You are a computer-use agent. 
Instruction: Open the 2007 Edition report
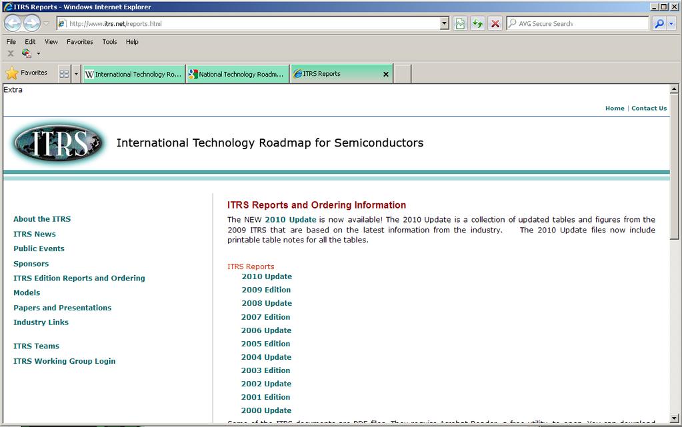click(x=266, y=317)
